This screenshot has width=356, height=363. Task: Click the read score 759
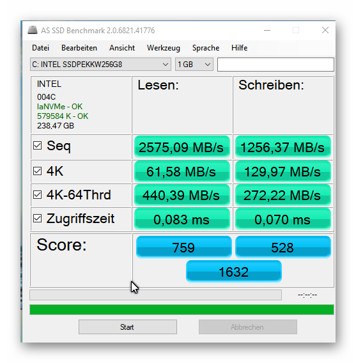[x=184, y=247]
